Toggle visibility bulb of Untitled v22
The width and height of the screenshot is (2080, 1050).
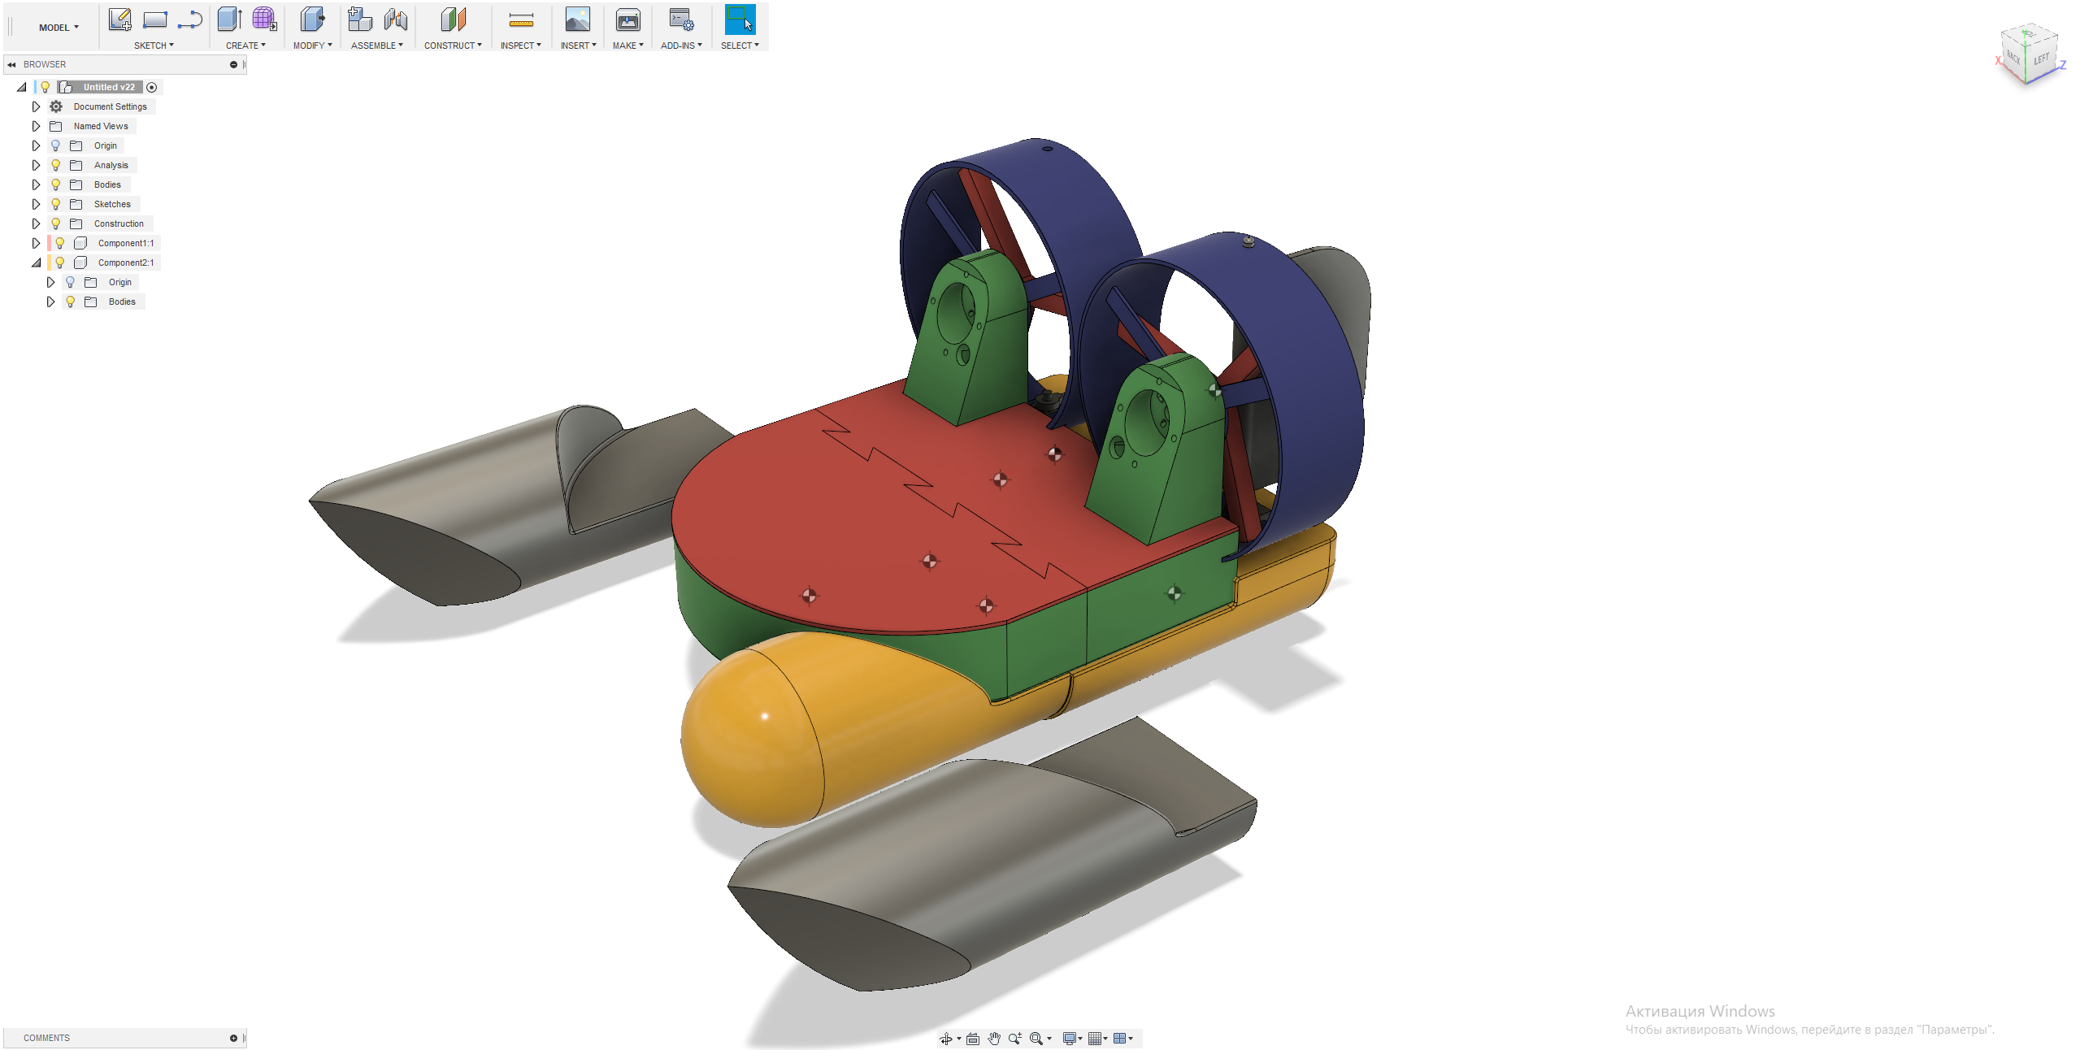pos(46,87)
